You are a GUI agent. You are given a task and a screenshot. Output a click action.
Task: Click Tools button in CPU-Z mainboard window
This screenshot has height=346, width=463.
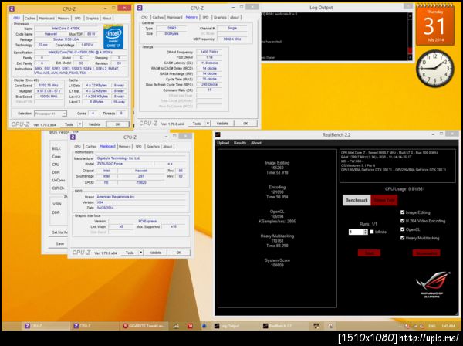[130, 253]
